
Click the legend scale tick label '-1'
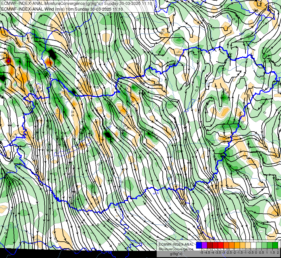coord(245,253)
